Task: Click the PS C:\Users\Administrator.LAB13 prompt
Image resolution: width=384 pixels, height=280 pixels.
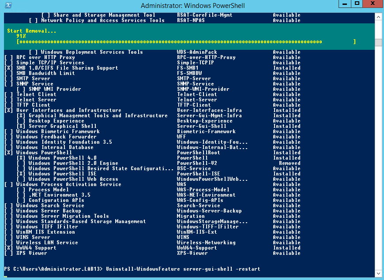Action: [53, 269]
